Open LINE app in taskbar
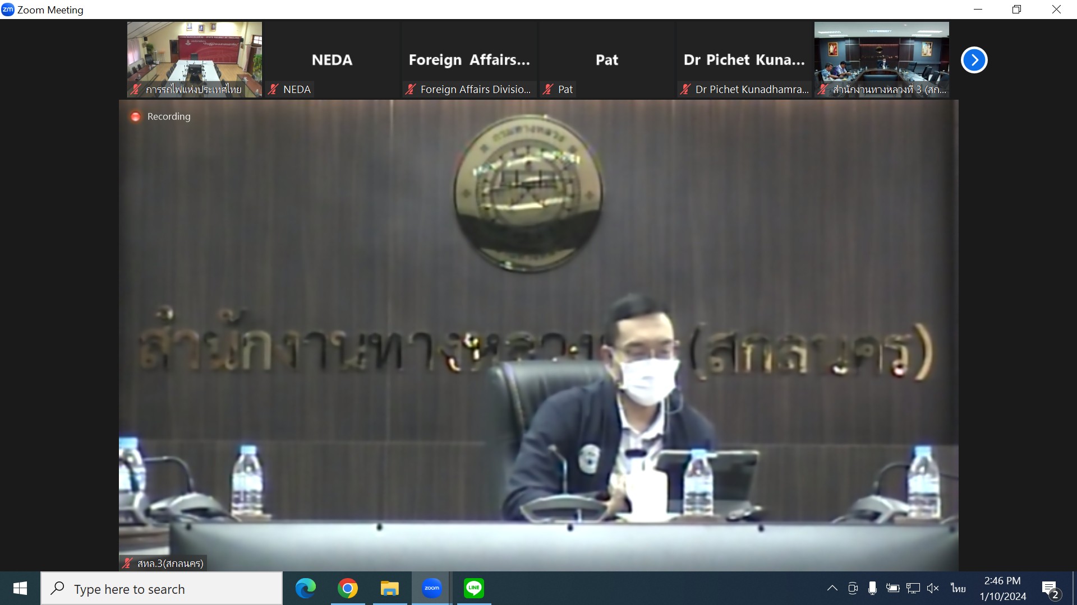The image size is (1077, 605). tap(474, 588)
